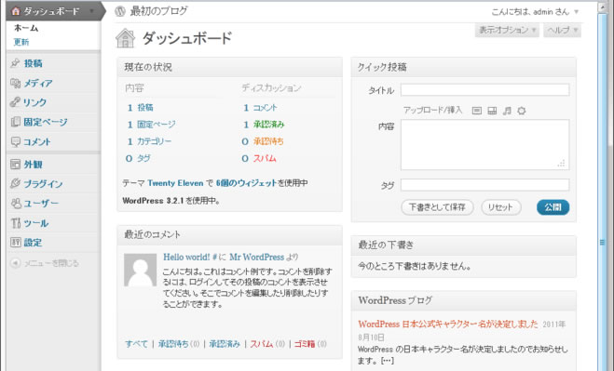
Task: Click ゴミ箱 trash filter in recent comments
Action: click(305, 344)
